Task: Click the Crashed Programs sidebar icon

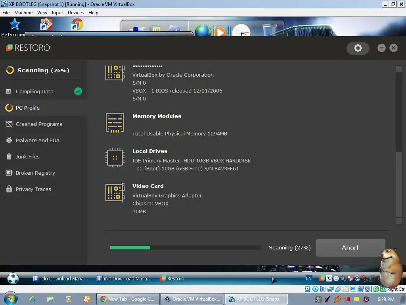Action: coord(9,124)
